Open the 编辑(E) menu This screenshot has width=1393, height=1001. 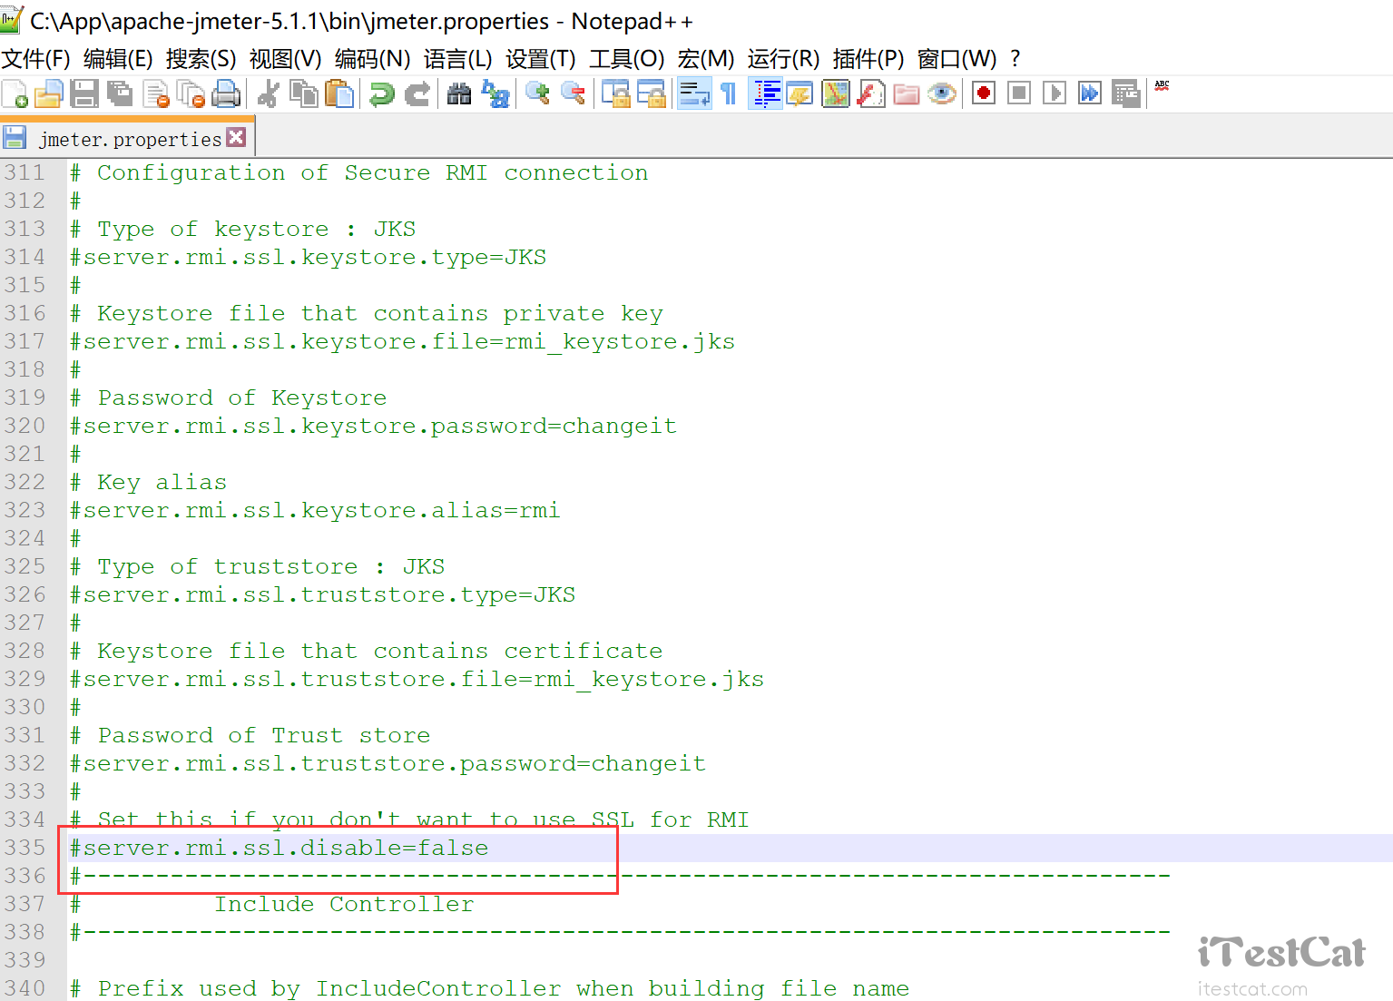118,59
